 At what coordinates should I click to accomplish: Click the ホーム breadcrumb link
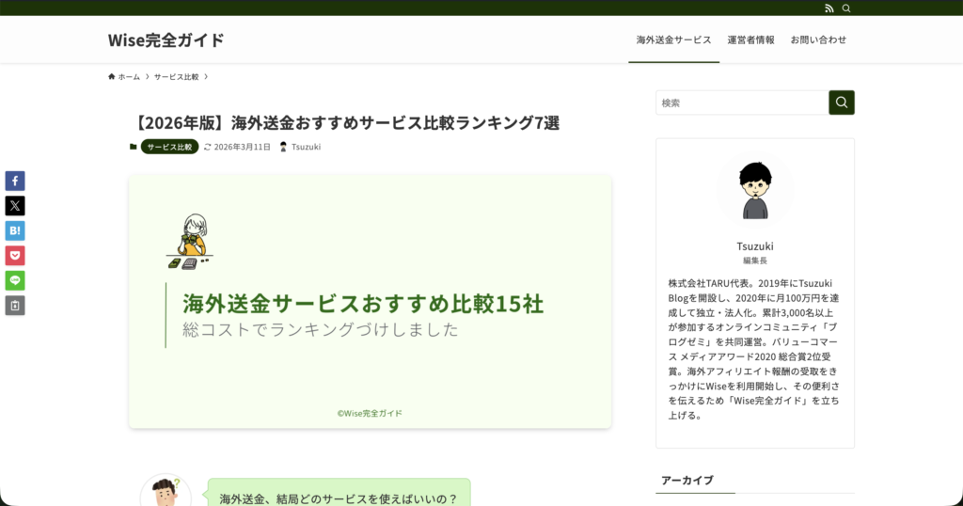click(129, 77)
